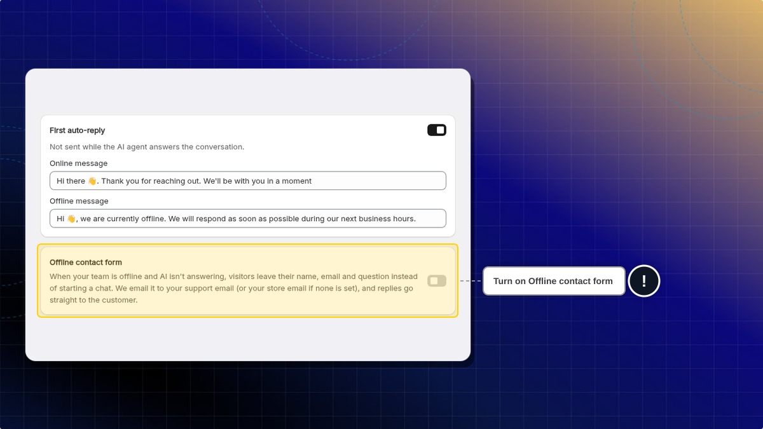
Task: Click the Offline message label
Action: pyautogui.click(x=79, y=201)
